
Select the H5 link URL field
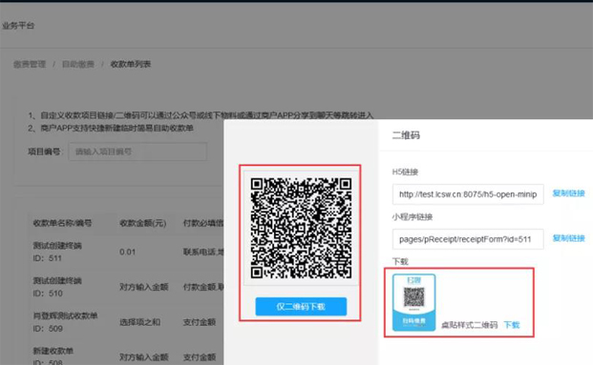(x=468, y=194)
